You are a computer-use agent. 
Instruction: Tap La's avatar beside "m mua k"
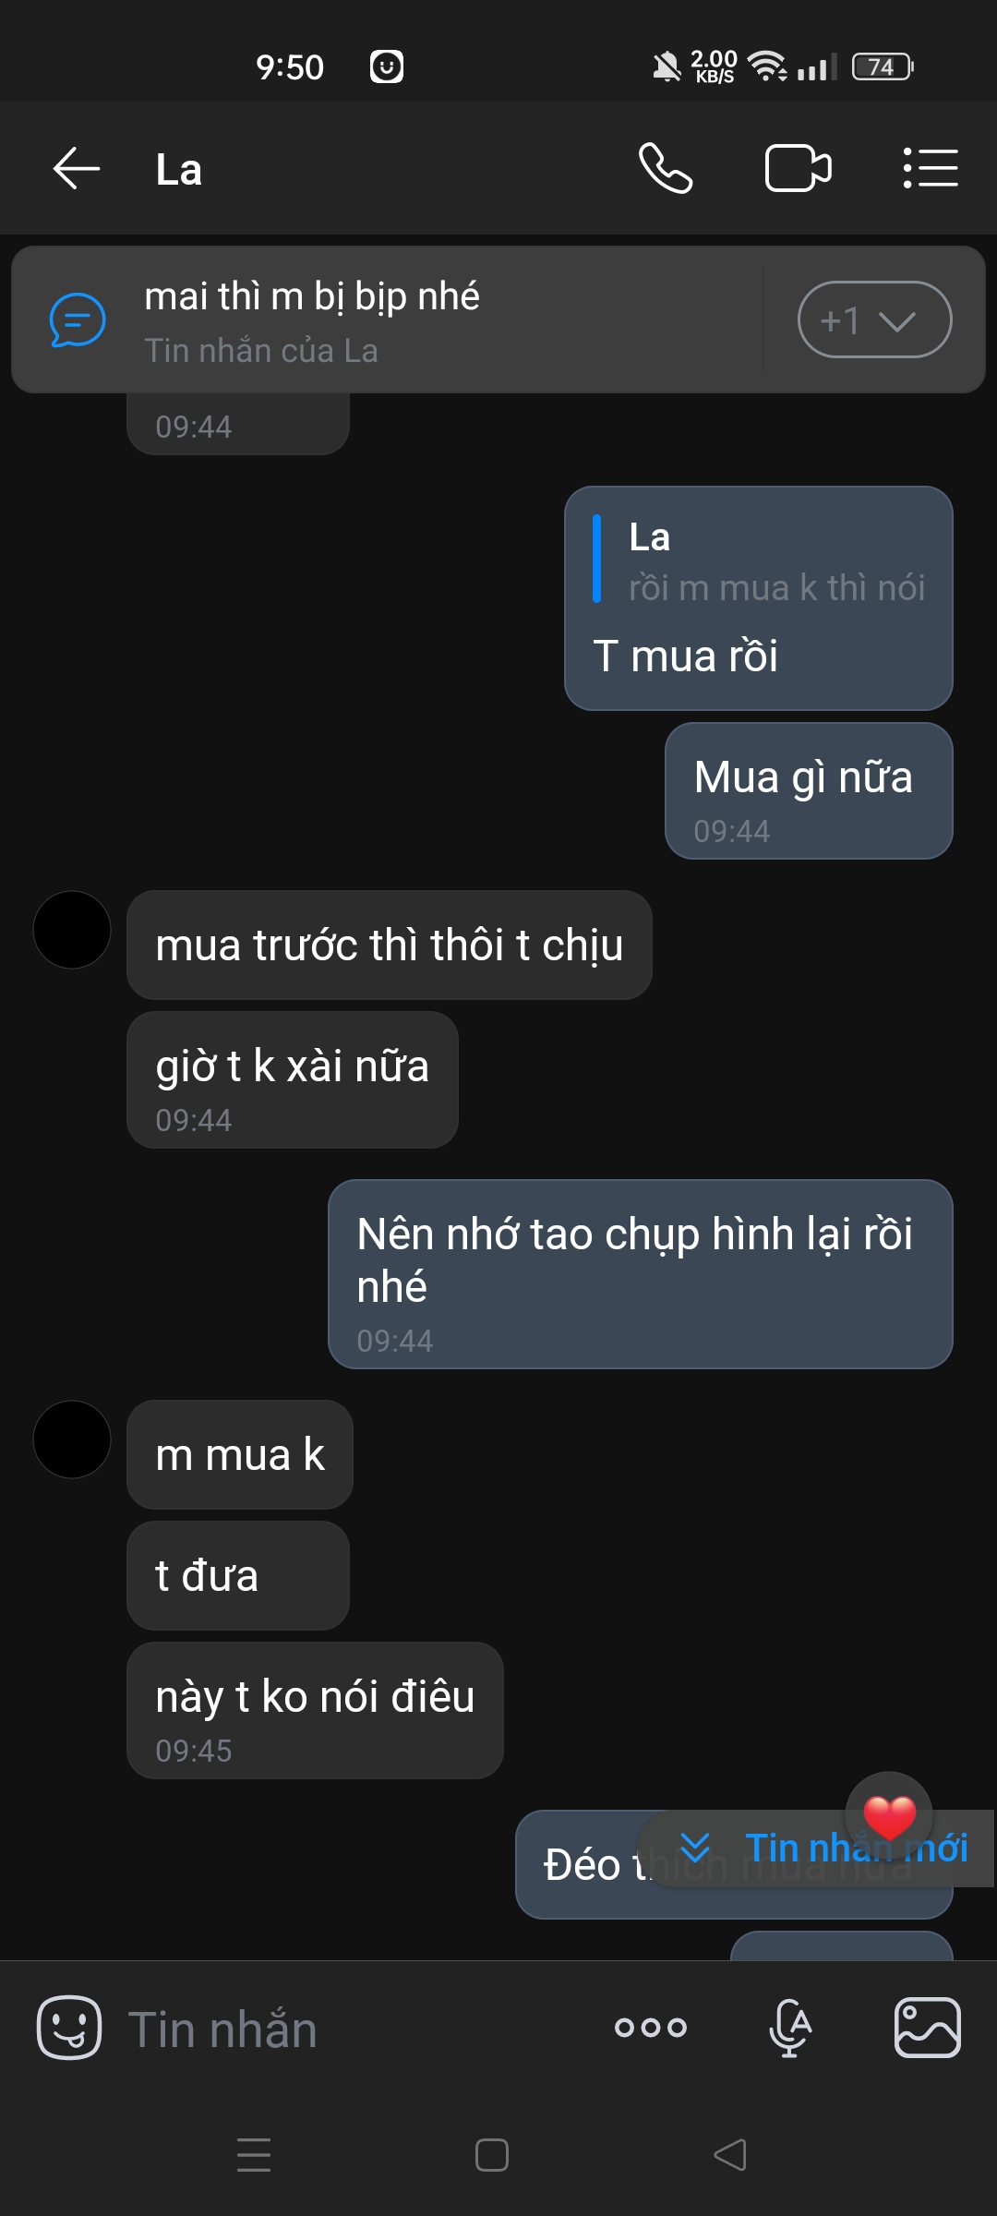coord(72,1439)
